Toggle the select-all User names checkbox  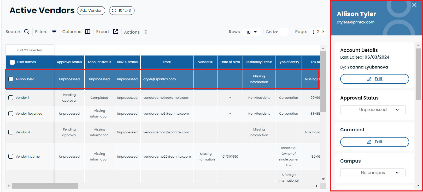[x=12, y=62]
